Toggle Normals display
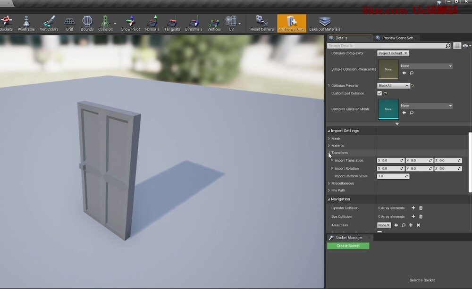 click(152, 23)
